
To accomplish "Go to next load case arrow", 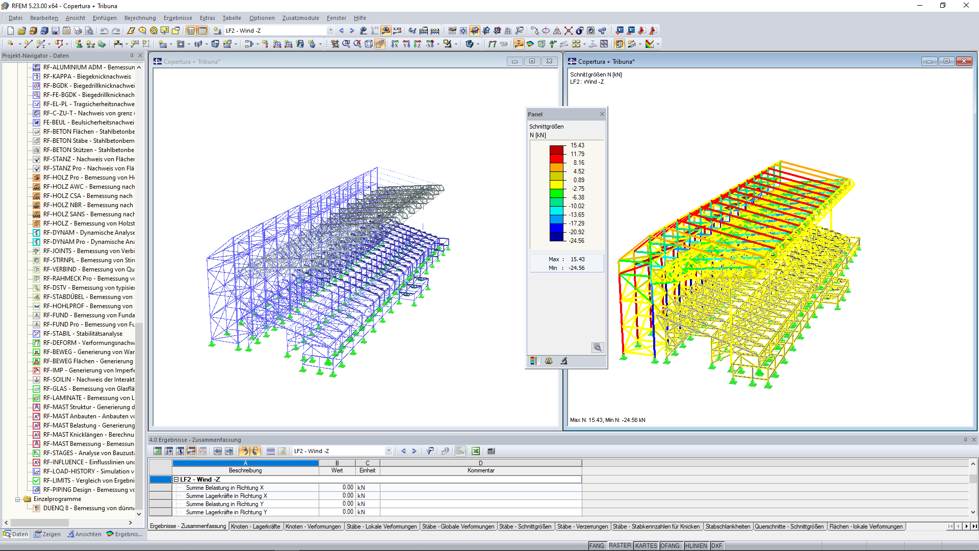I will [x=352, y=31].
